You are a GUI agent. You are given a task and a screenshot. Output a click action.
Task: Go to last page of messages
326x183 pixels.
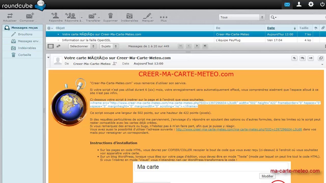click(205, 46)
